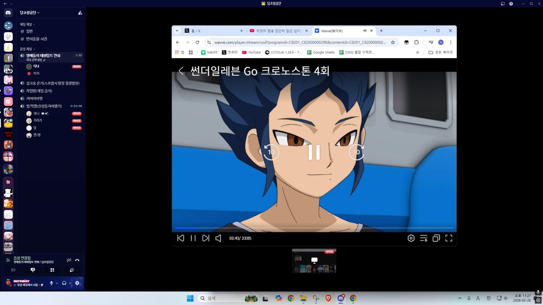Open the Google Sheets bookmark
Viewport: 543px width, 305px height.
[x=320, y=52]
